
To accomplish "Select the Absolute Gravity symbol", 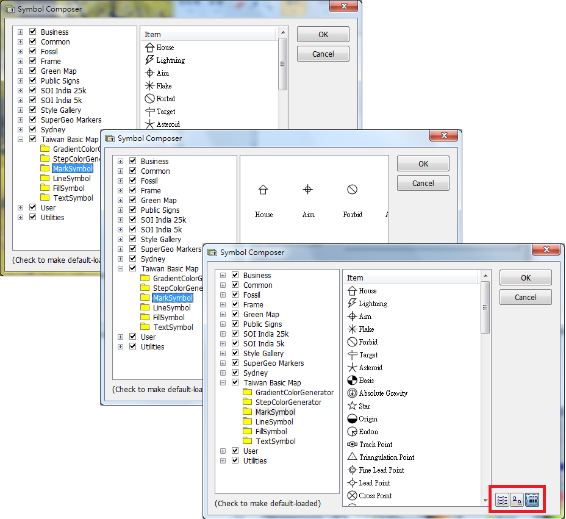I will (x=382, y=393).
